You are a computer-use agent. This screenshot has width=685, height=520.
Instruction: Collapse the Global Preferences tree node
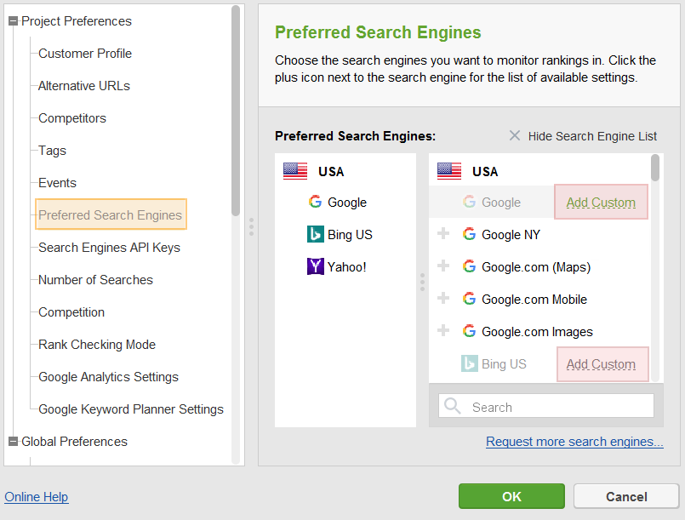[x=14, y=442]
